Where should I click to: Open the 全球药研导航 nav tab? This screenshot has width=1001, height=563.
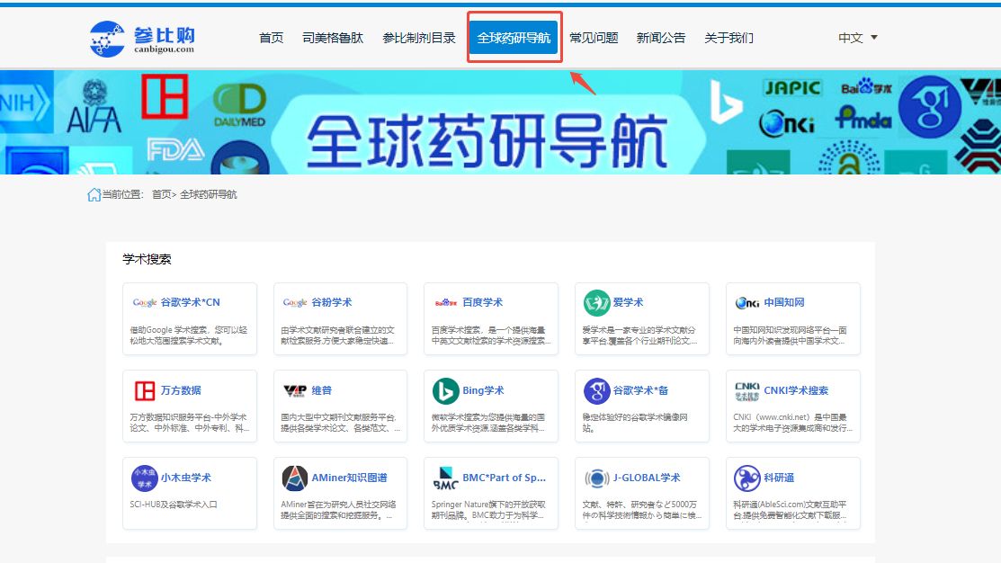point(514,38)
